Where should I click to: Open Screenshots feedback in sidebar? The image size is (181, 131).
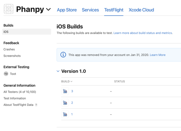pyautogui.click(x=12, y=56)
